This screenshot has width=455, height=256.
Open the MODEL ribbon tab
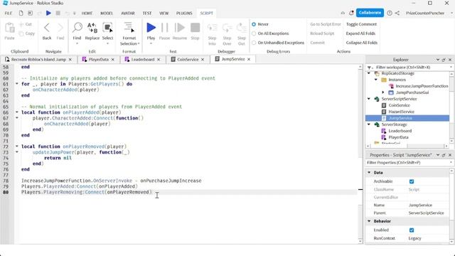(x=107, y=13)
